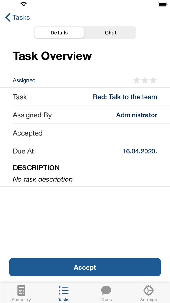The width and height of the screenshot is (170, 303).
Task: Tap the No task description text
Action: click(x=43, y=179)
